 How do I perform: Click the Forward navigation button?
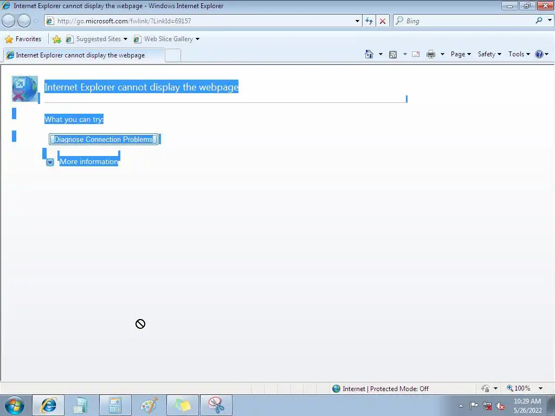click(x=24, y=21)
